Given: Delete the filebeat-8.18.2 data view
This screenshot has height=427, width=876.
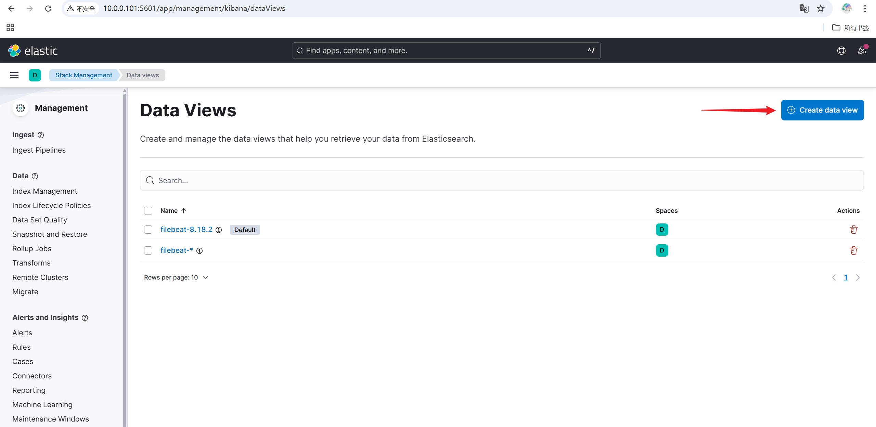Looking at the screenshot, I should pyautogui.click(x=853, y=230).
